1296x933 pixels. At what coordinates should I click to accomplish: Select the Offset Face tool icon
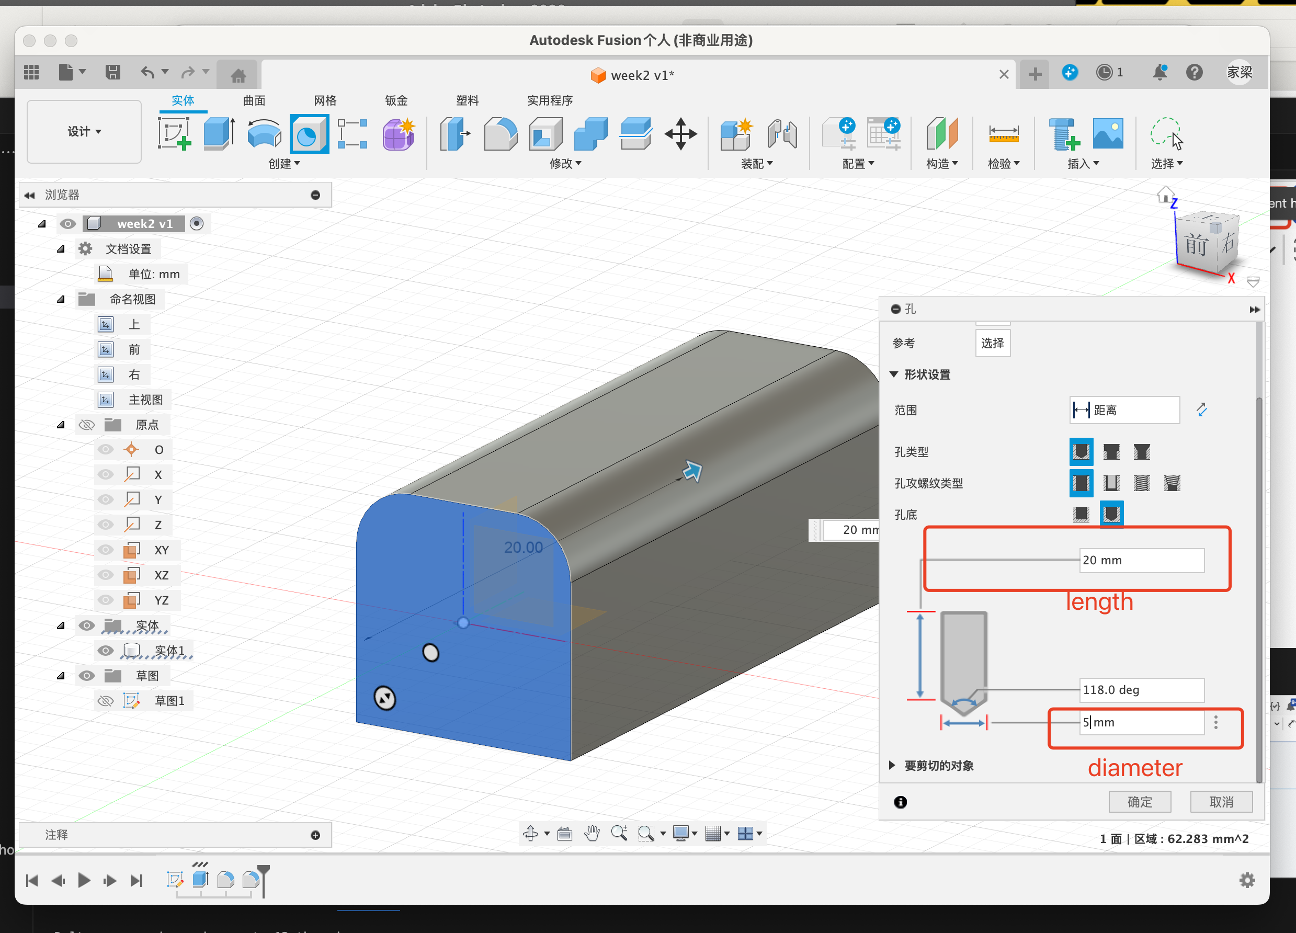[635, 134]
